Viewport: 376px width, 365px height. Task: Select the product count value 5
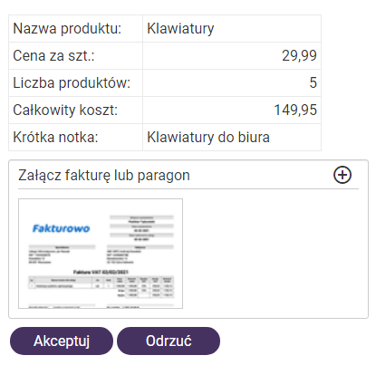click(232, 83)
